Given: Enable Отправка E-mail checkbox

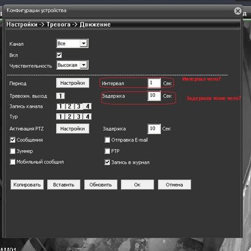Looking at the screenshot, I should tap(107, 140).
